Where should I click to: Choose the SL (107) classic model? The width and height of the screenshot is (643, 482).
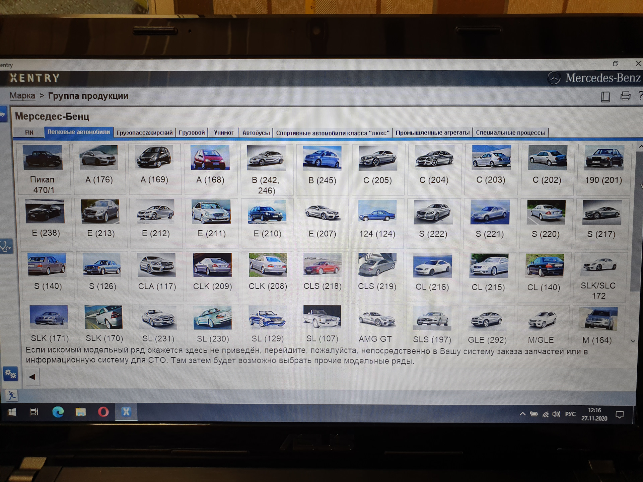322,317
